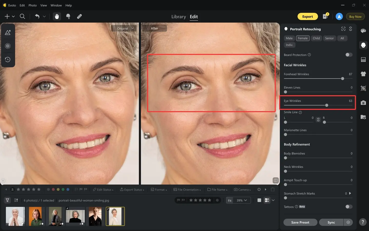Screen dimensions: 369x231
Task: Open the Portrait Retouching head panel icon
Action: tap(363, 45)
